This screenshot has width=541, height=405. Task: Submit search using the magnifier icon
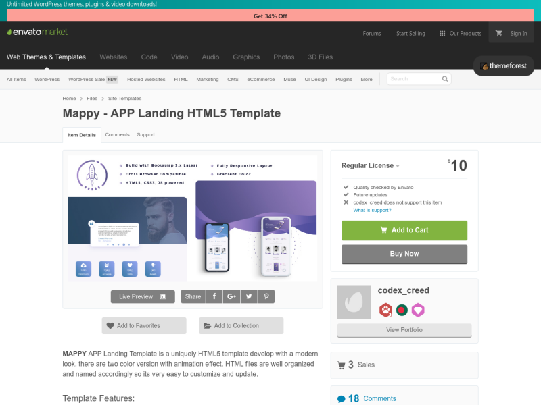tap(444, 78)
